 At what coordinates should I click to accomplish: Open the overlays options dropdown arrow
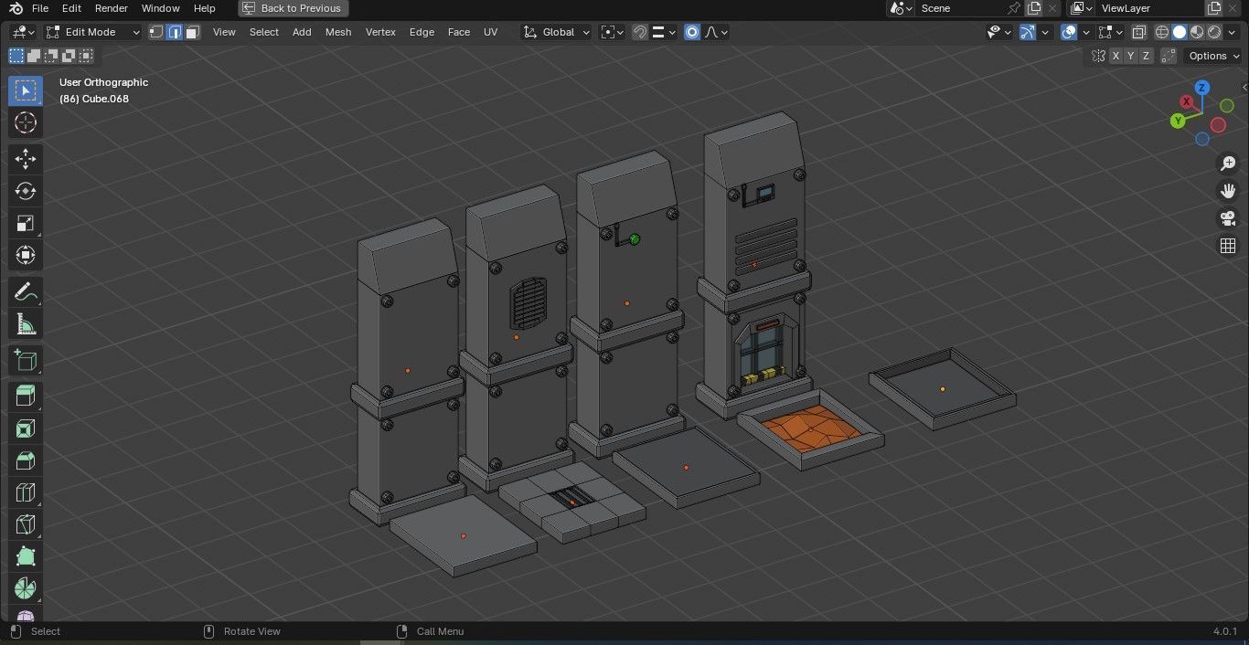click(1085, 32)
